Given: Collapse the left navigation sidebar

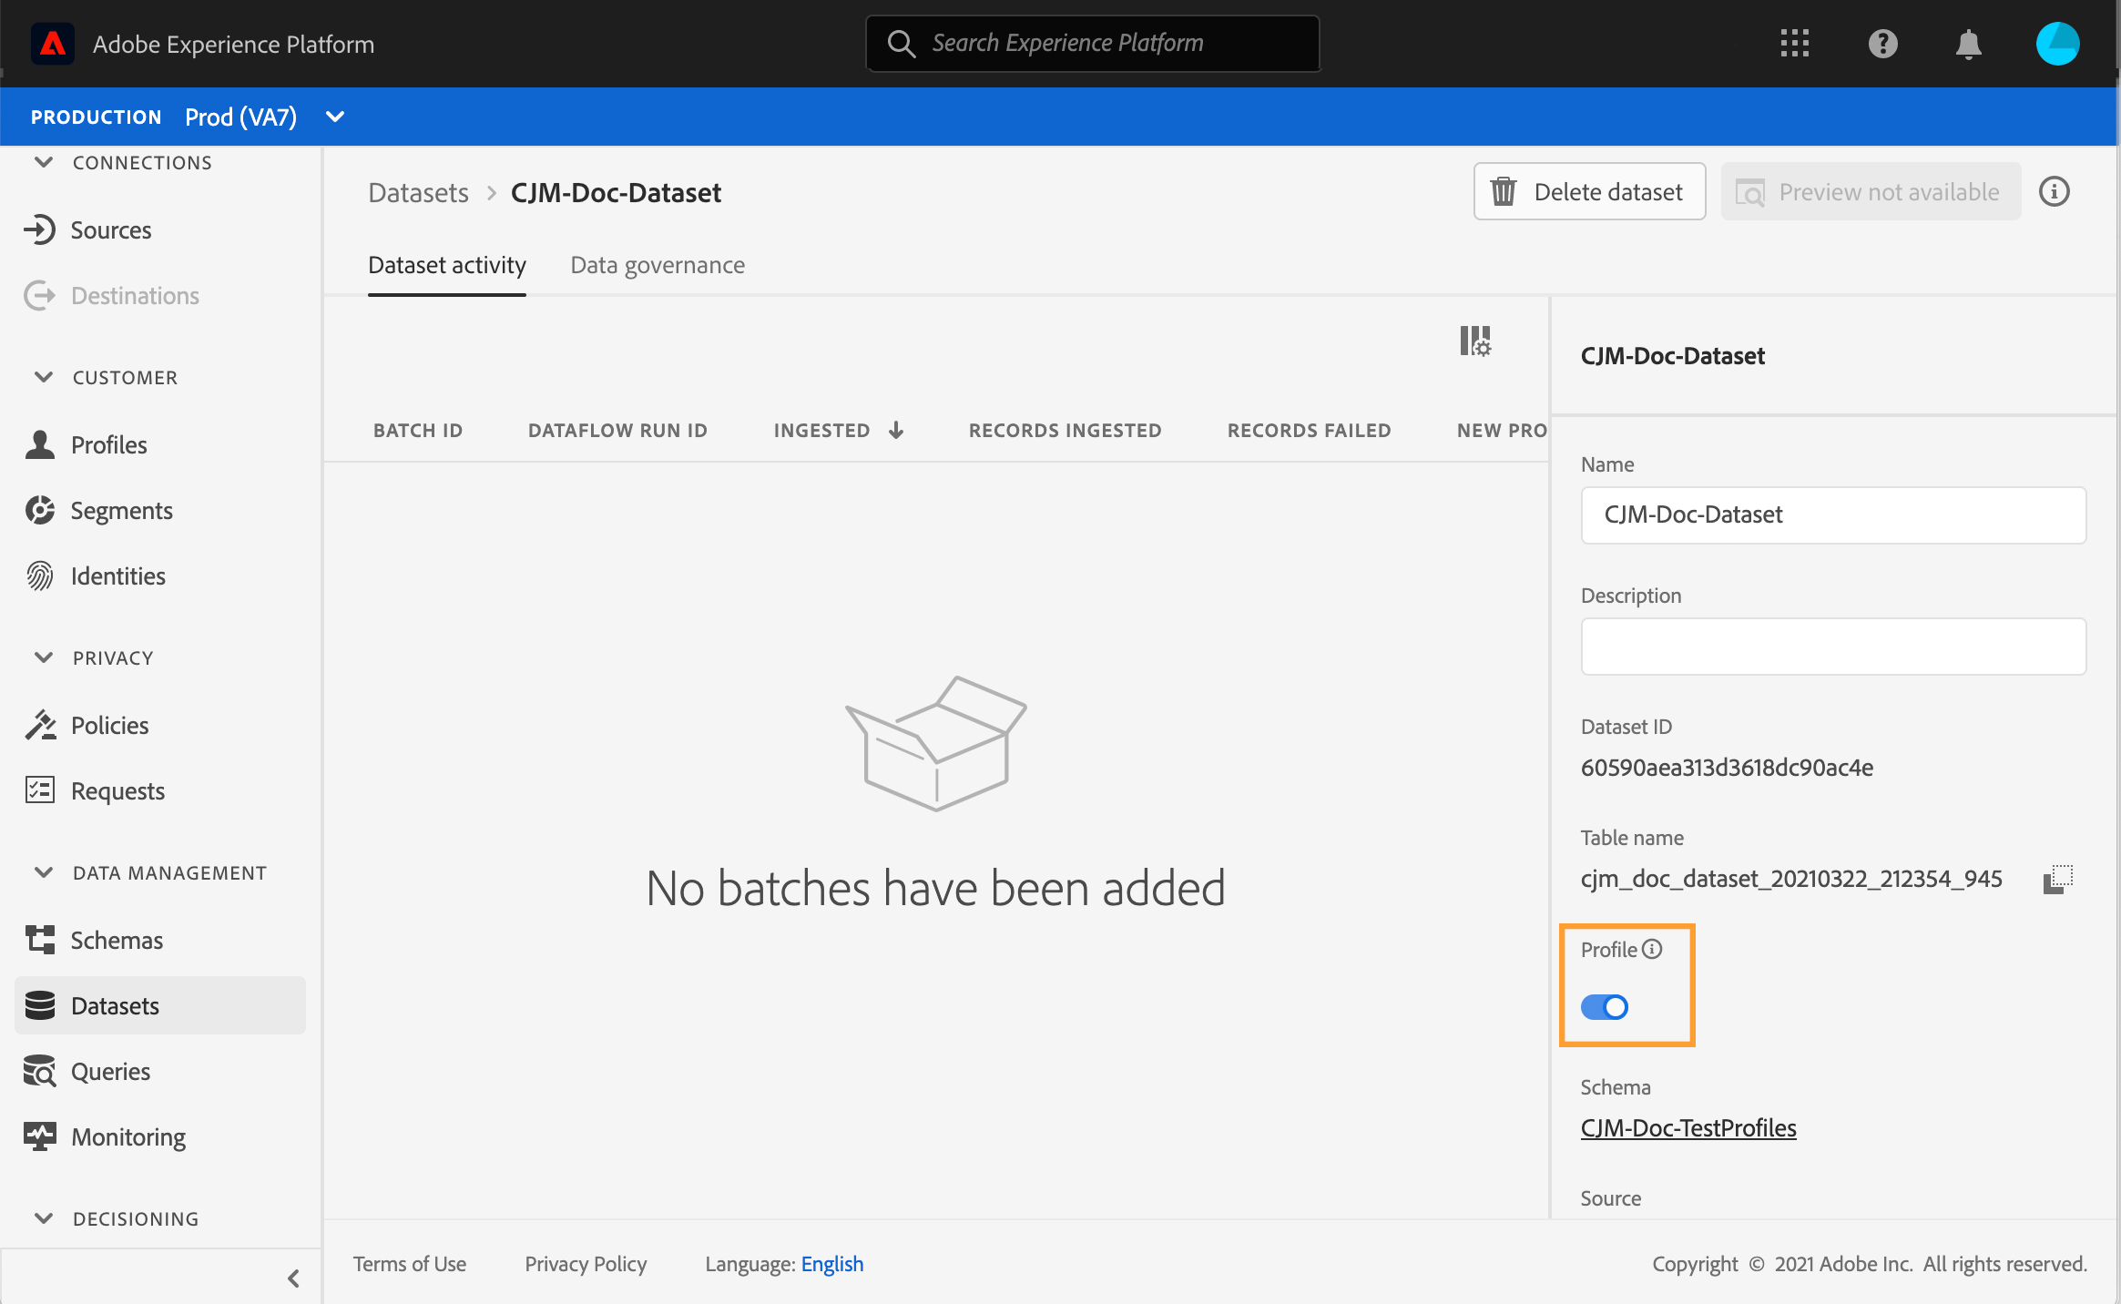Looking at the screenshot, I should click(x=293, y=1278).
